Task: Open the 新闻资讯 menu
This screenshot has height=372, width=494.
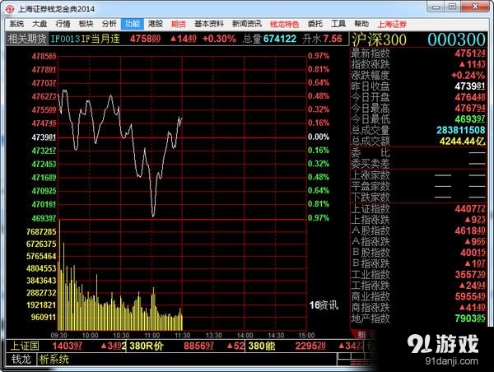Action: pos(247,24)
